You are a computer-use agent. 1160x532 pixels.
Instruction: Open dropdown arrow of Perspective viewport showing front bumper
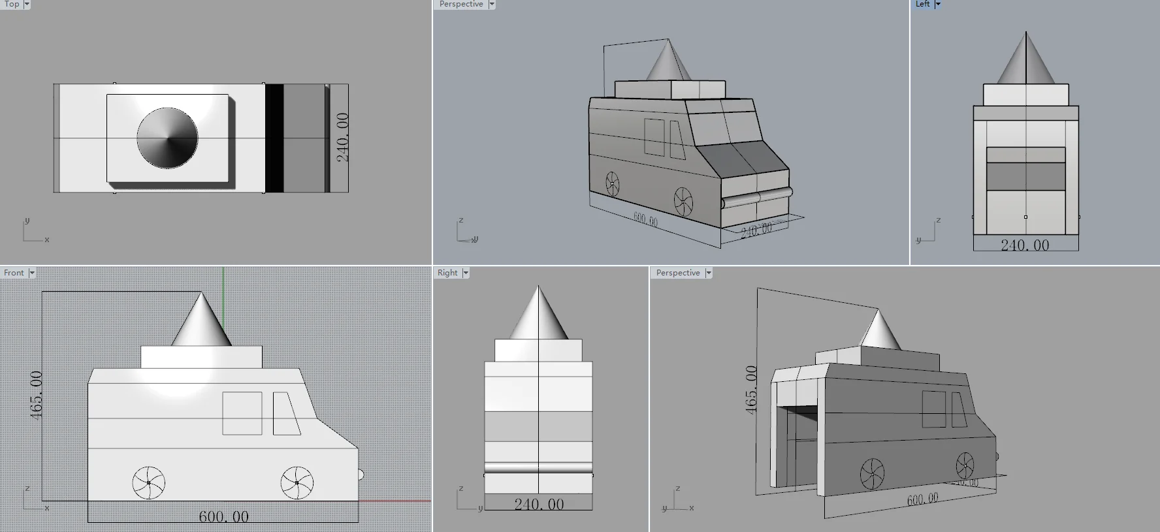[492, 4]
